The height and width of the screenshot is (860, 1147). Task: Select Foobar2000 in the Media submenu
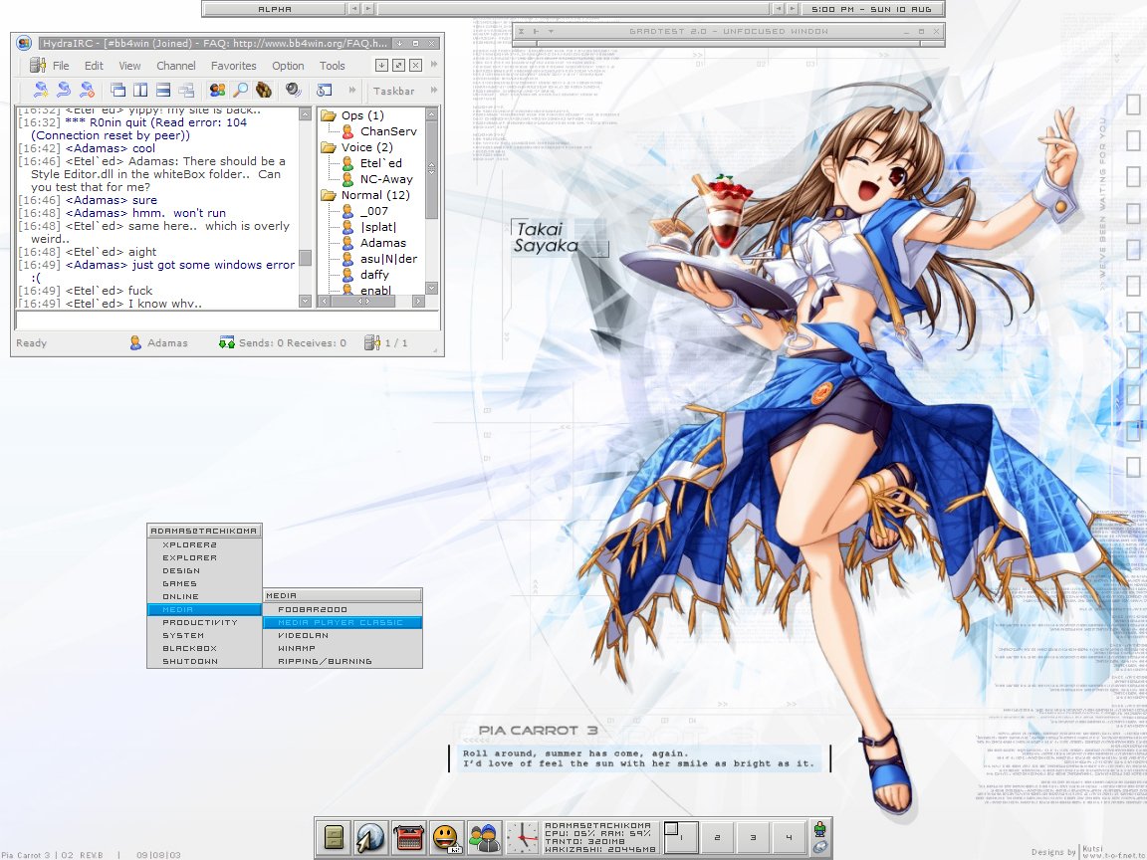pos(343,609)
